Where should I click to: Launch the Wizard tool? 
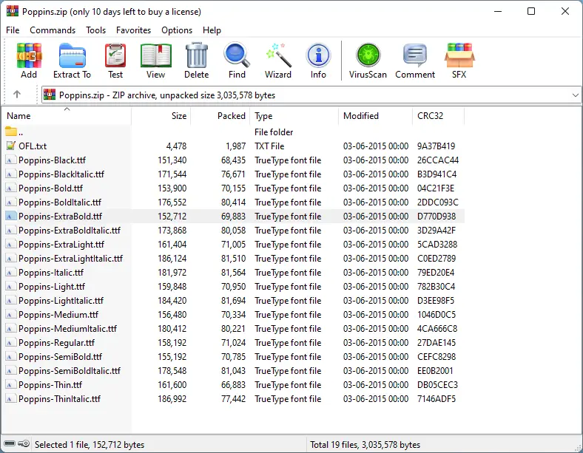tap(278, 55)
